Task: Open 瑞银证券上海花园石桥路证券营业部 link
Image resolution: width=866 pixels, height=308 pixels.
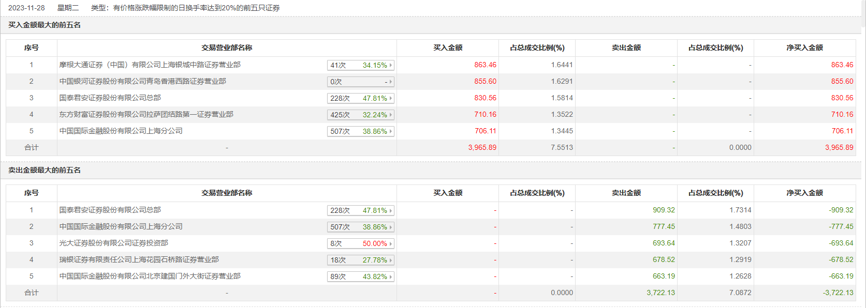Action: coord(139,259)
